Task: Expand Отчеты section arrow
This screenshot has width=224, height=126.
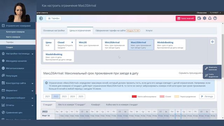Action: [33, 105]
